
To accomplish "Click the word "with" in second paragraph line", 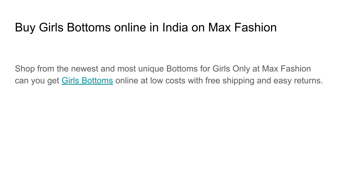I will click(x=195, y=80).
